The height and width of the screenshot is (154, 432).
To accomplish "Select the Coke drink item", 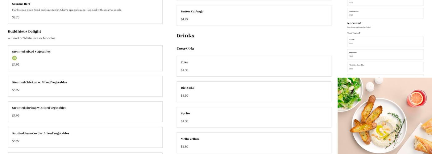I will click(x=254, y=66).
